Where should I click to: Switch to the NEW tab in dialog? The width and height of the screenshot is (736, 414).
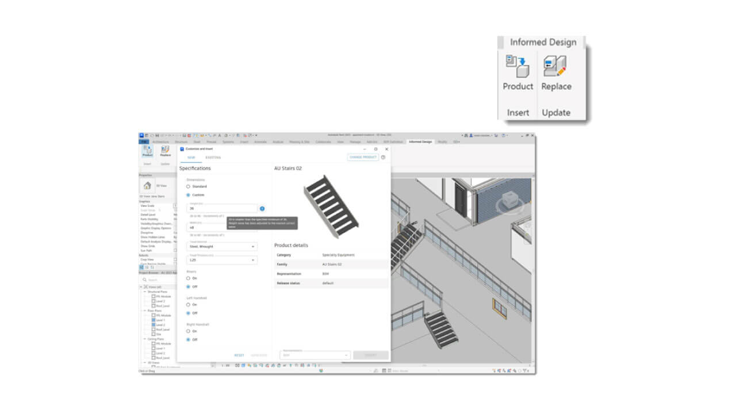point(191,158)
